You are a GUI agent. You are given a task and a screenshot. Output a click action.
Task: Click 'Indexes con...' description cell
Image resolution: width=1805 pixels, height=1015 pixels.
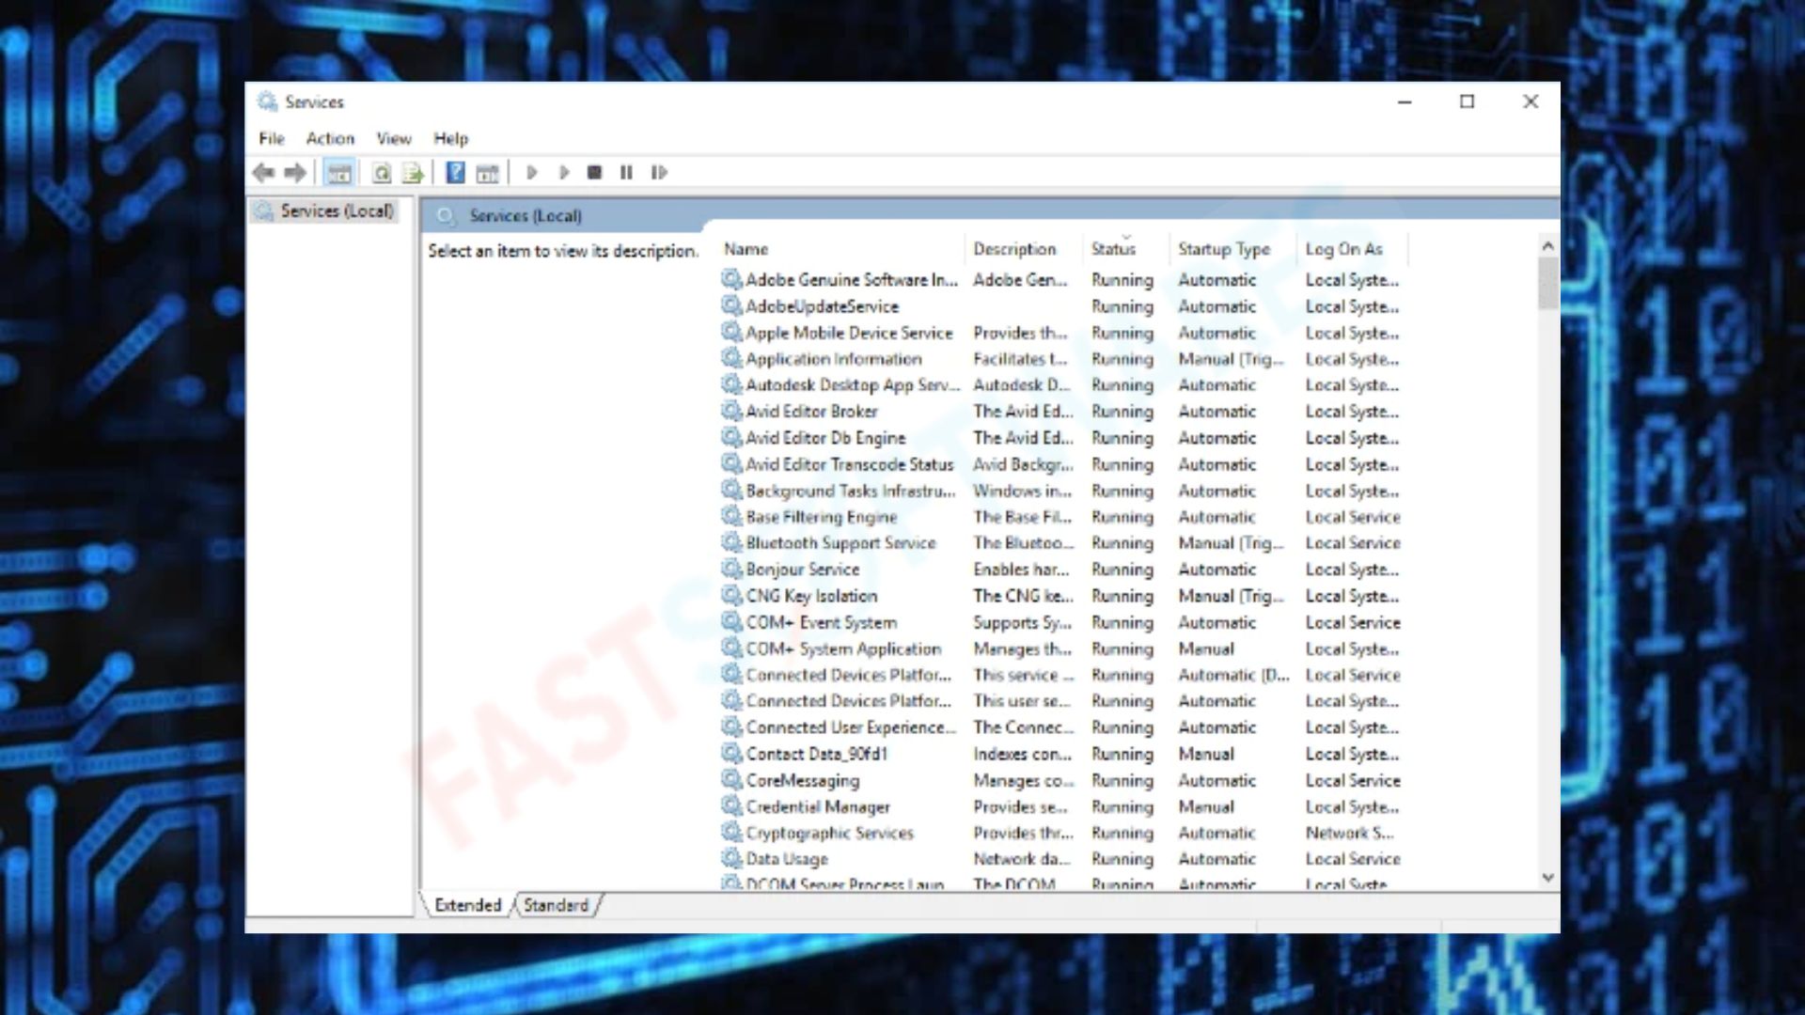pyautogui.click(x=1022, y=753)
